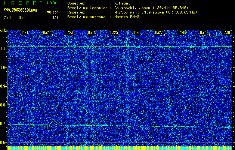Click the antenna value Maspro FM-3
The image size is (235, 150).
127,17
